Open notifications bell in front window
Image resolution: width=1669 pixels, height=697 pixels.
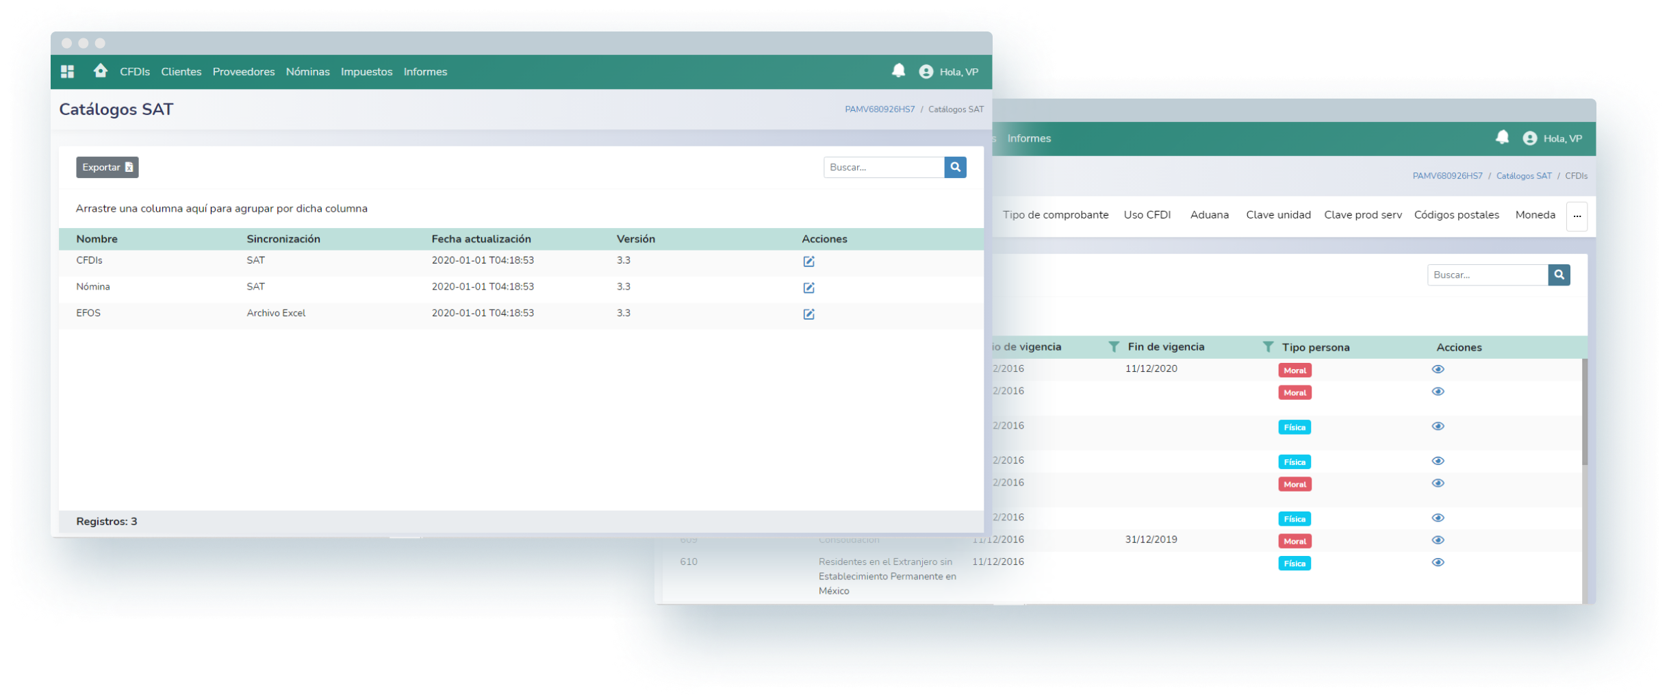pyautogui.click(x=898, y=71)
